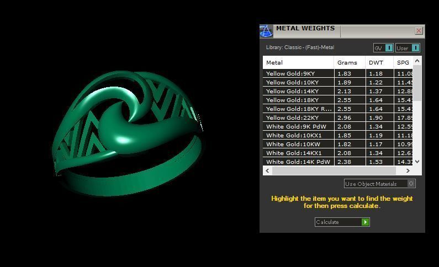
Task: Click the green arrow on Calculate
Action: coord(366,222)
